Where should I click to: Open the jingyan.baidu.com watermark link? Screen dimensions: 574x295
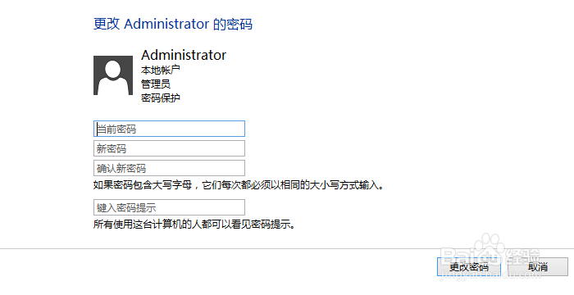(490, 275)
